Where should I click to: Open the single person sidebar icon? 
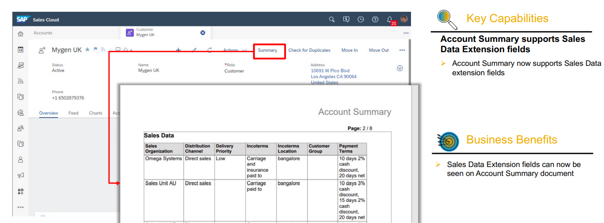pyautogui.click(x=20, y=159)
